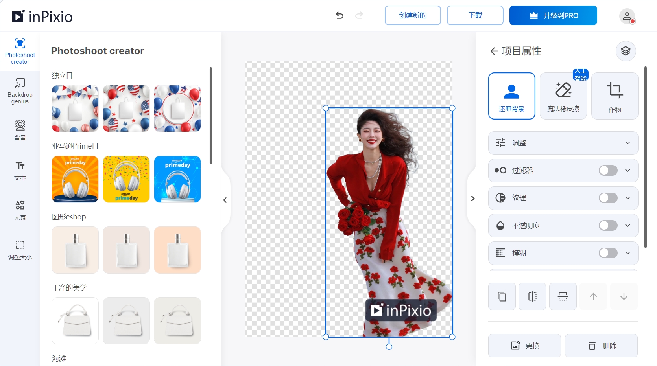Open the user account avatar
The width and height of the screenshot is (657, 366).
627,16
